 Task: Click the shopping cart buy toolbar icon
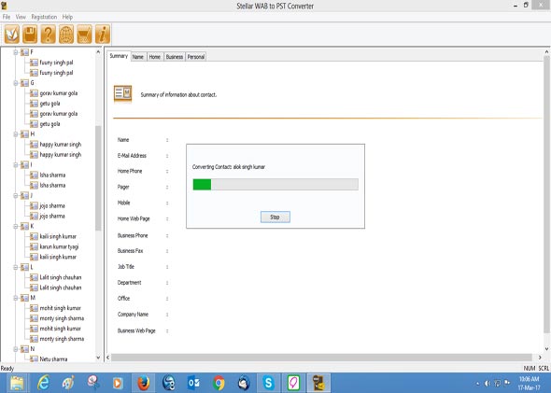pyautogui.click(x=84, y=34)
